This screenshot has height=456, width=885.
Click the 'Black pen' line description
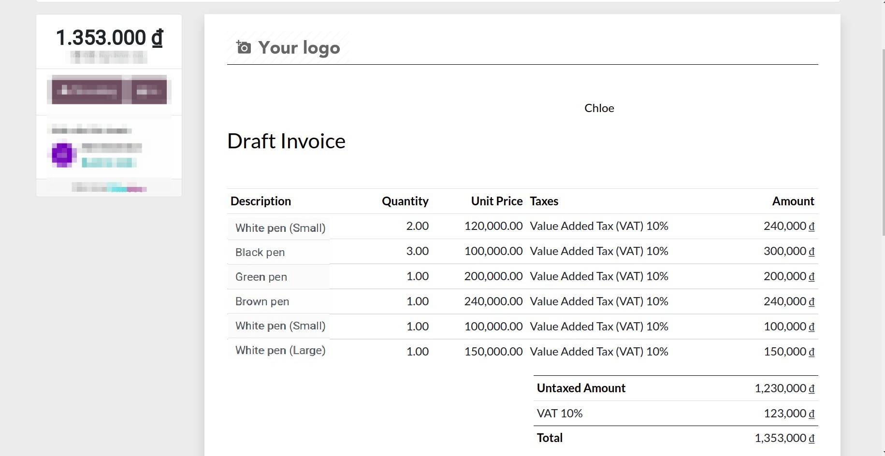pos(260,252)
